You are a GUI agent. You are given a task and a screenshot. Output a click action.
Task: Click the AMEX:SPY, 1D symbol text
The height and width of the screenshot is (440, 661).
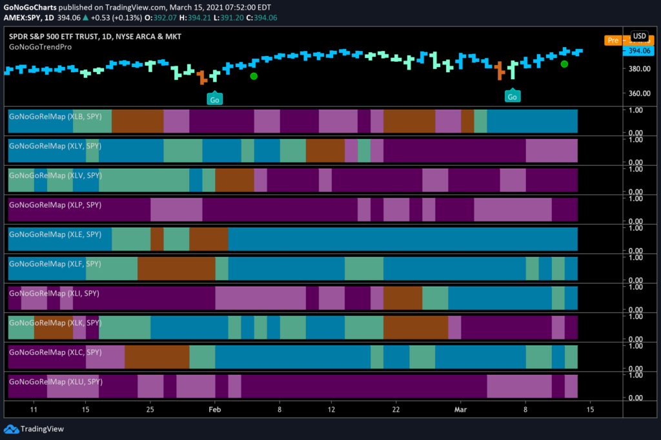(x=28, y=17)
